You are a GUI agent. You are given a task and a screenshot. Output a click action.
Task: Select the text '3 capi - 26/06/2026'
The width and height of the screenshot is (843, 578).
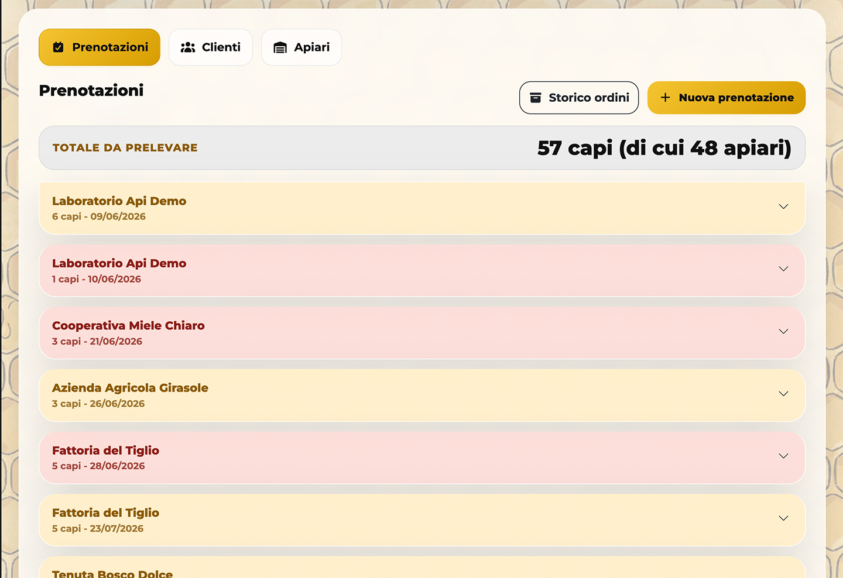point(98,404)
